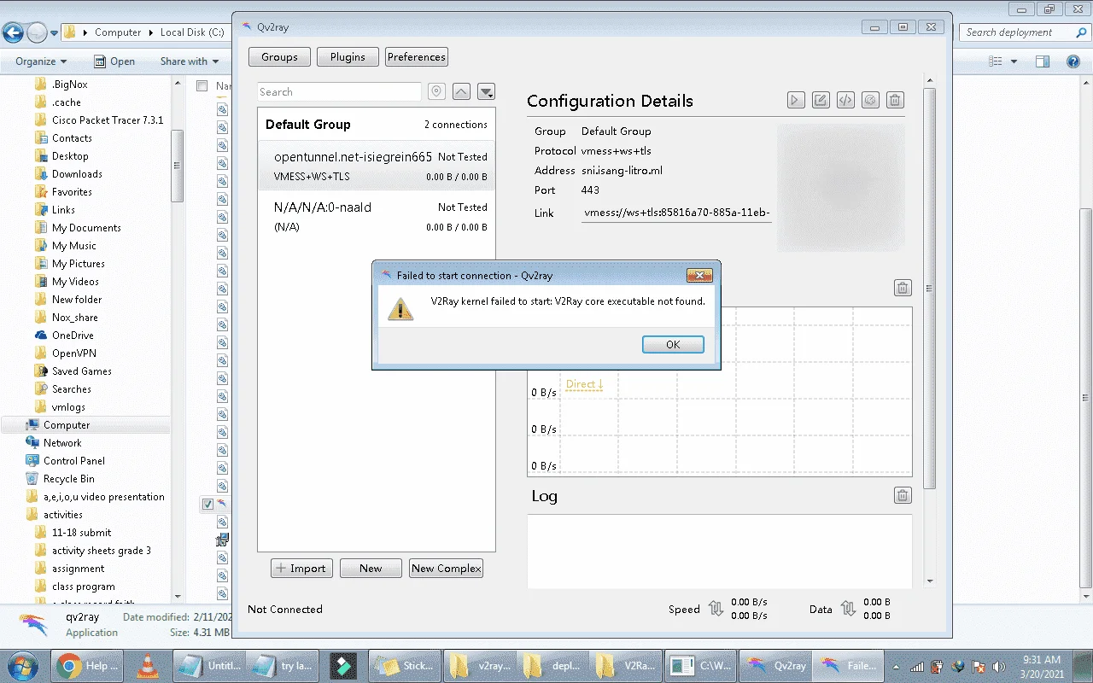Open the Organize menu in Explorer
Image resolution: width=1093 pixels, height=683 pixels.
(41, 61)
